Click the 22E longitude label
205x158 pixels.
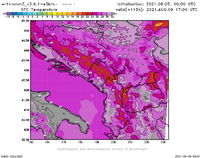coord(147,142)
